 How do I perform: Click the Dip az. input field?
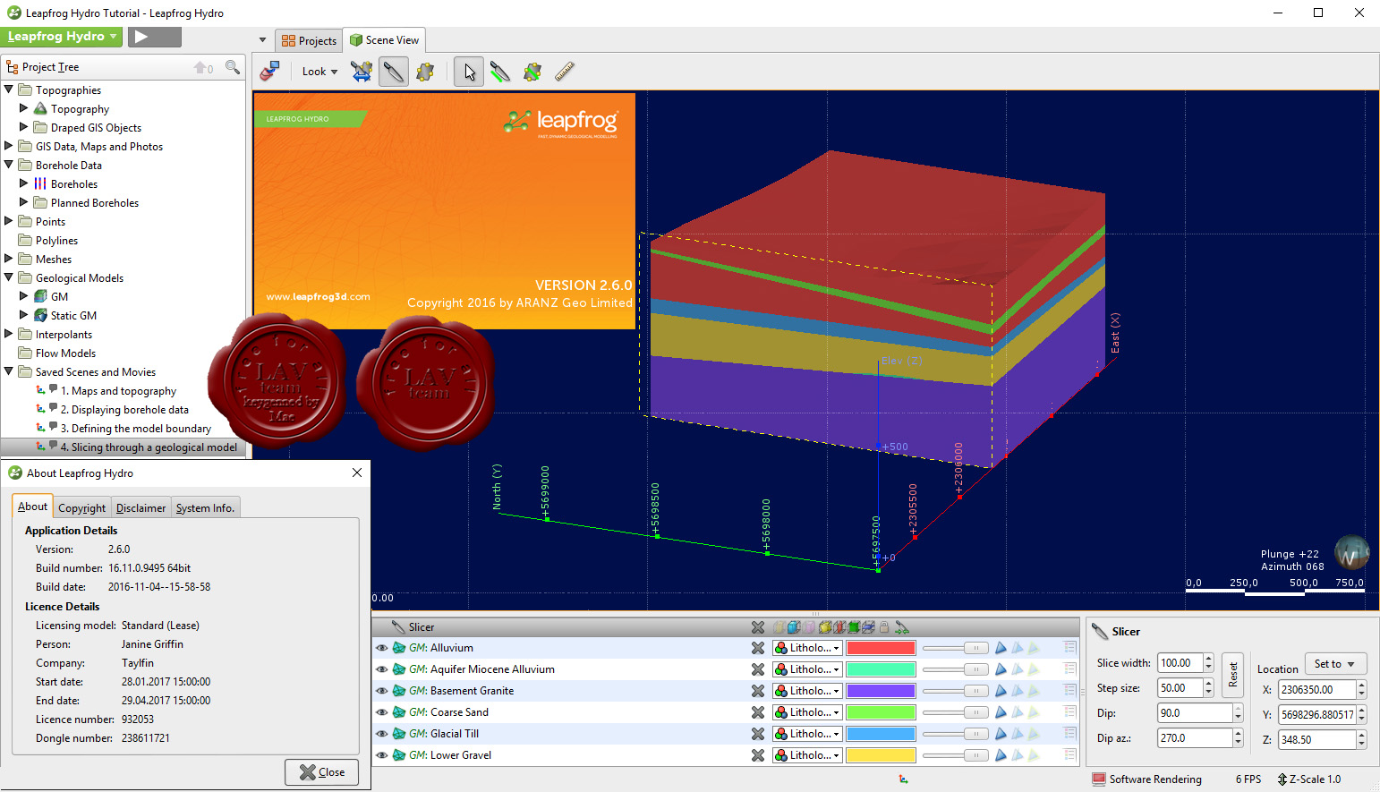[x=1196, y=738]
